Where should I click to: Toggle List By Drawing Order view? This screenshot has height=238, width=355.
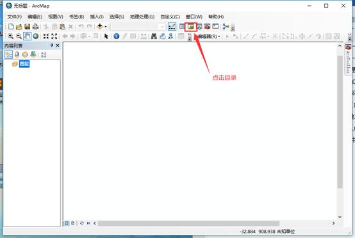(8, 54)
